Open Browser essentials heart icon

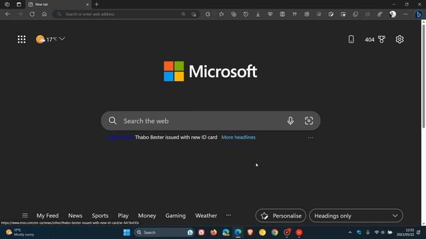270,14
